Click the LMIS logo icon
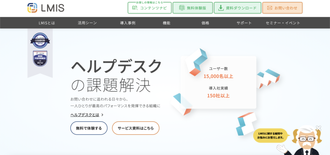The image size is (330, 155). tap(32, 8)
